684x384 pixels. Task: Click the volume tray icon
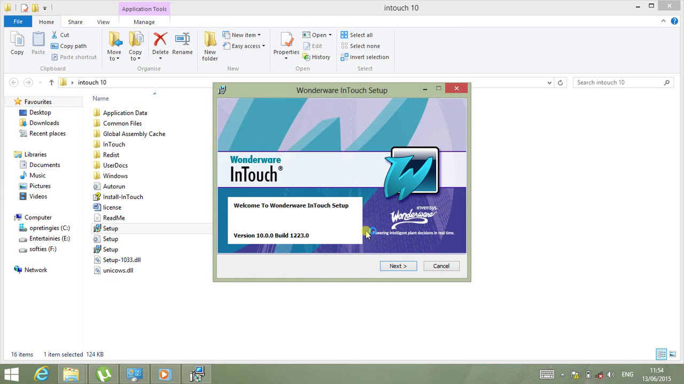(611, 374)
